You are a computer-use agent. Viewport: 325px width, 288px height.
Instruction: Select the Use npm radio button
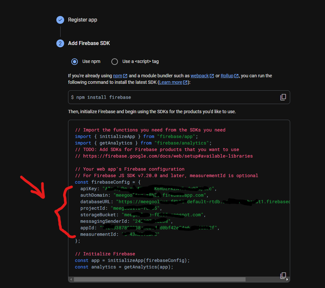(74, 61)
